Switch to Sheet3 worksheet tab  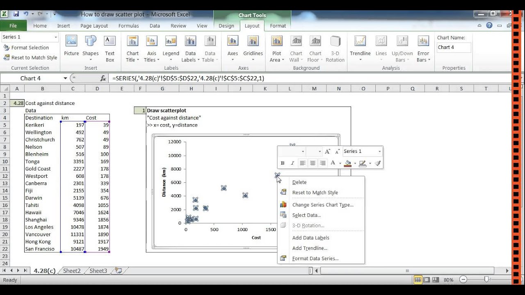click(x=98, y=271)
